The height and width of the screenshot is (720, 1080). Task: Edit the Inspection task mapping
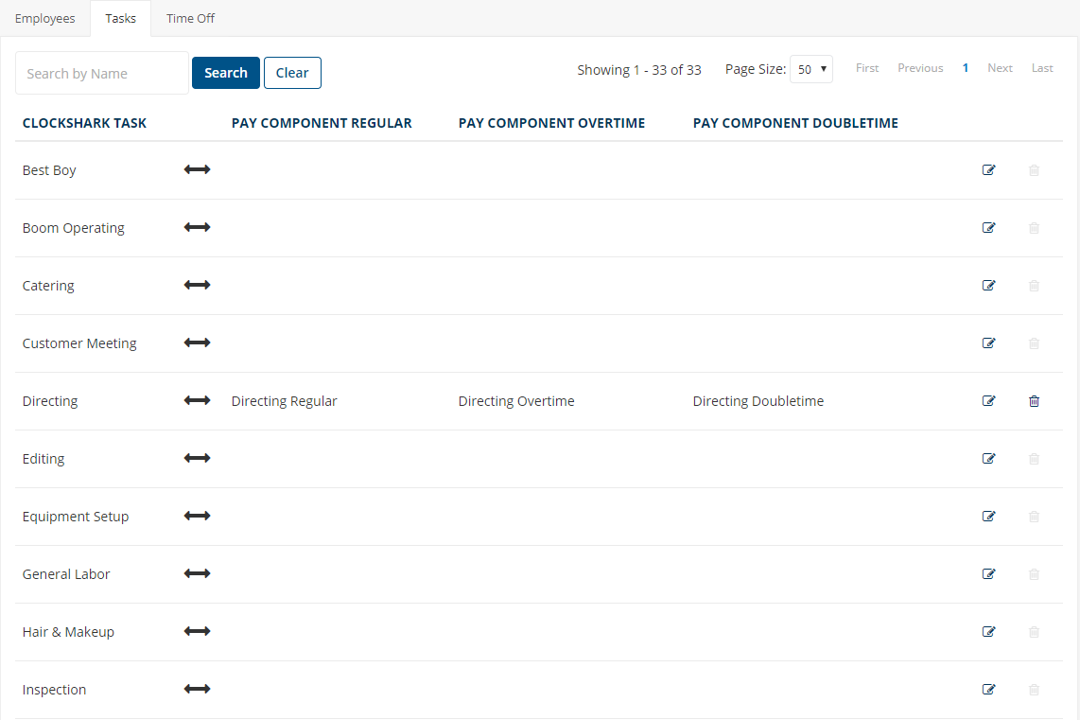pos(988,689)
